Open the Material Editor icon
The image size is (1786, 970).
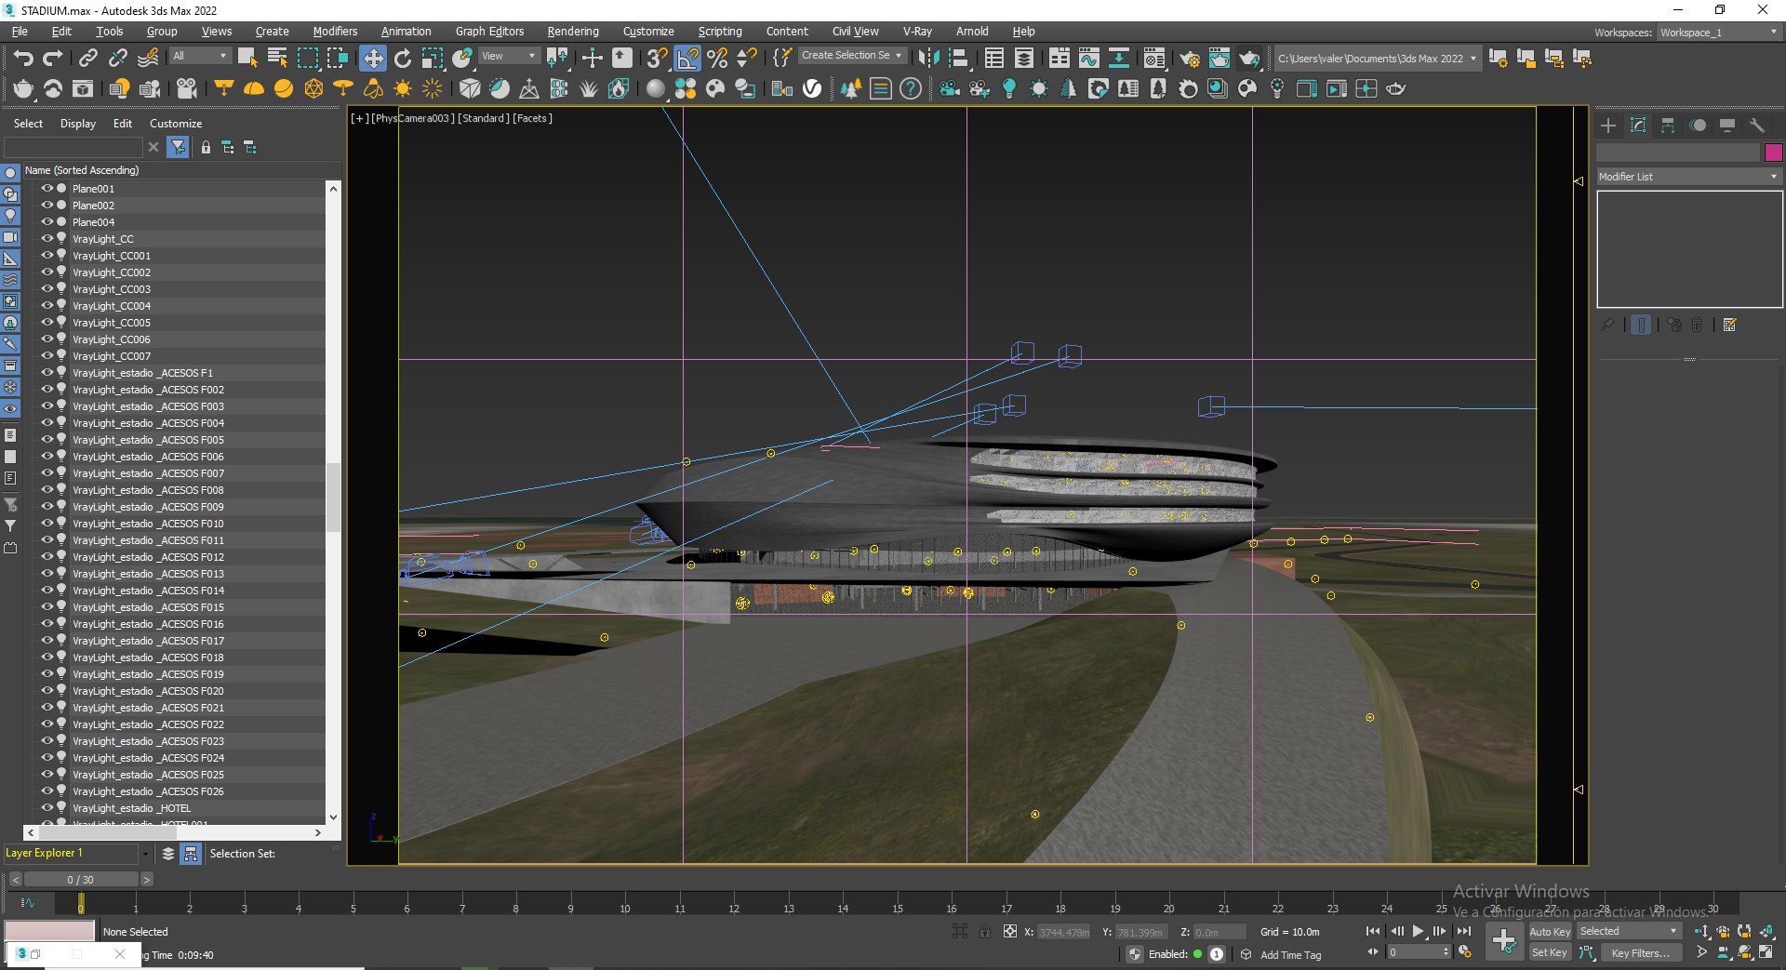click(1154, 59)
